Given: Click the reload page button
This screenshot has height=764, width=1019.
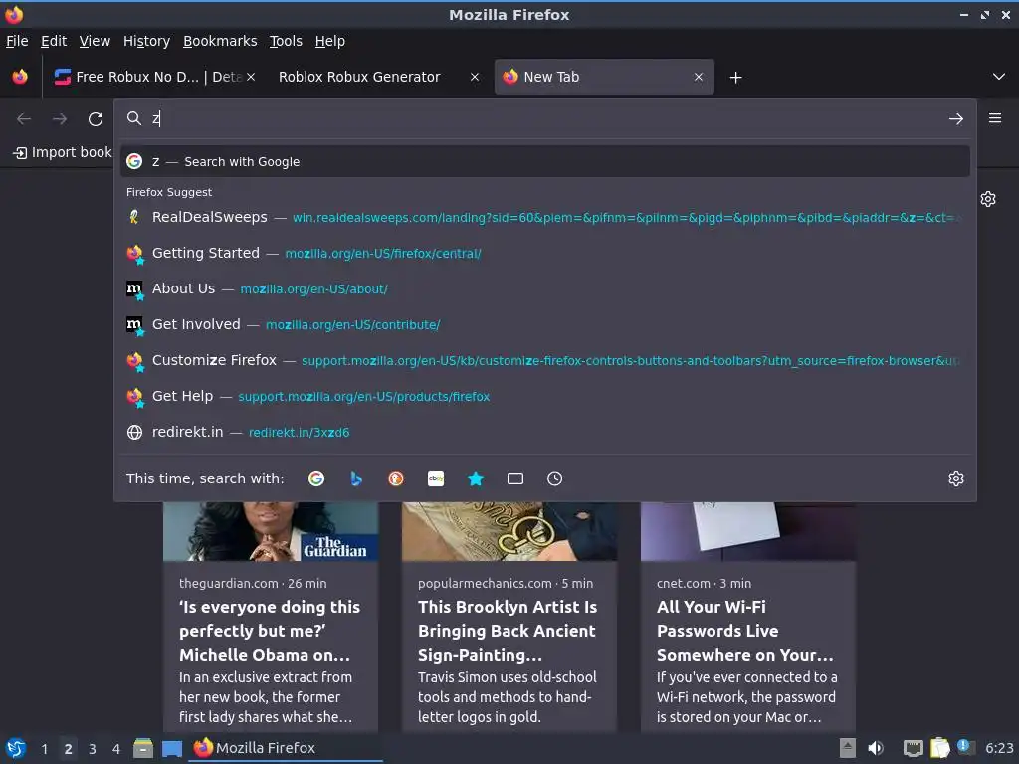Looking at the screenshot, I should tap(96, 119).
